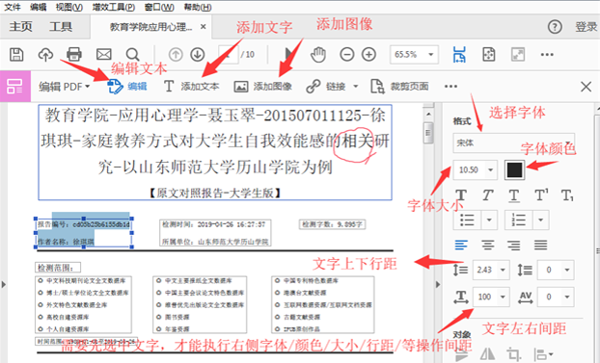Open the Plugins (增效工具) menu

pyautogui.click(x=114, y=7)
